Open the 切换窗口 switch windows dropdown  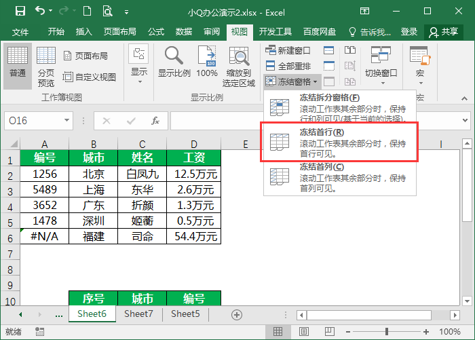point(381,65)
